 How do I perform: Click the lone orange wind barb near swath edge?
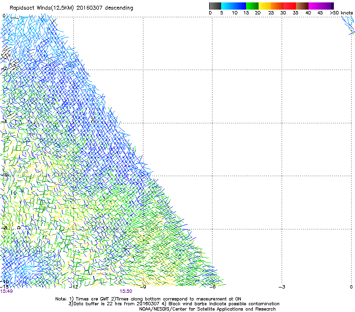coord(201,252)
